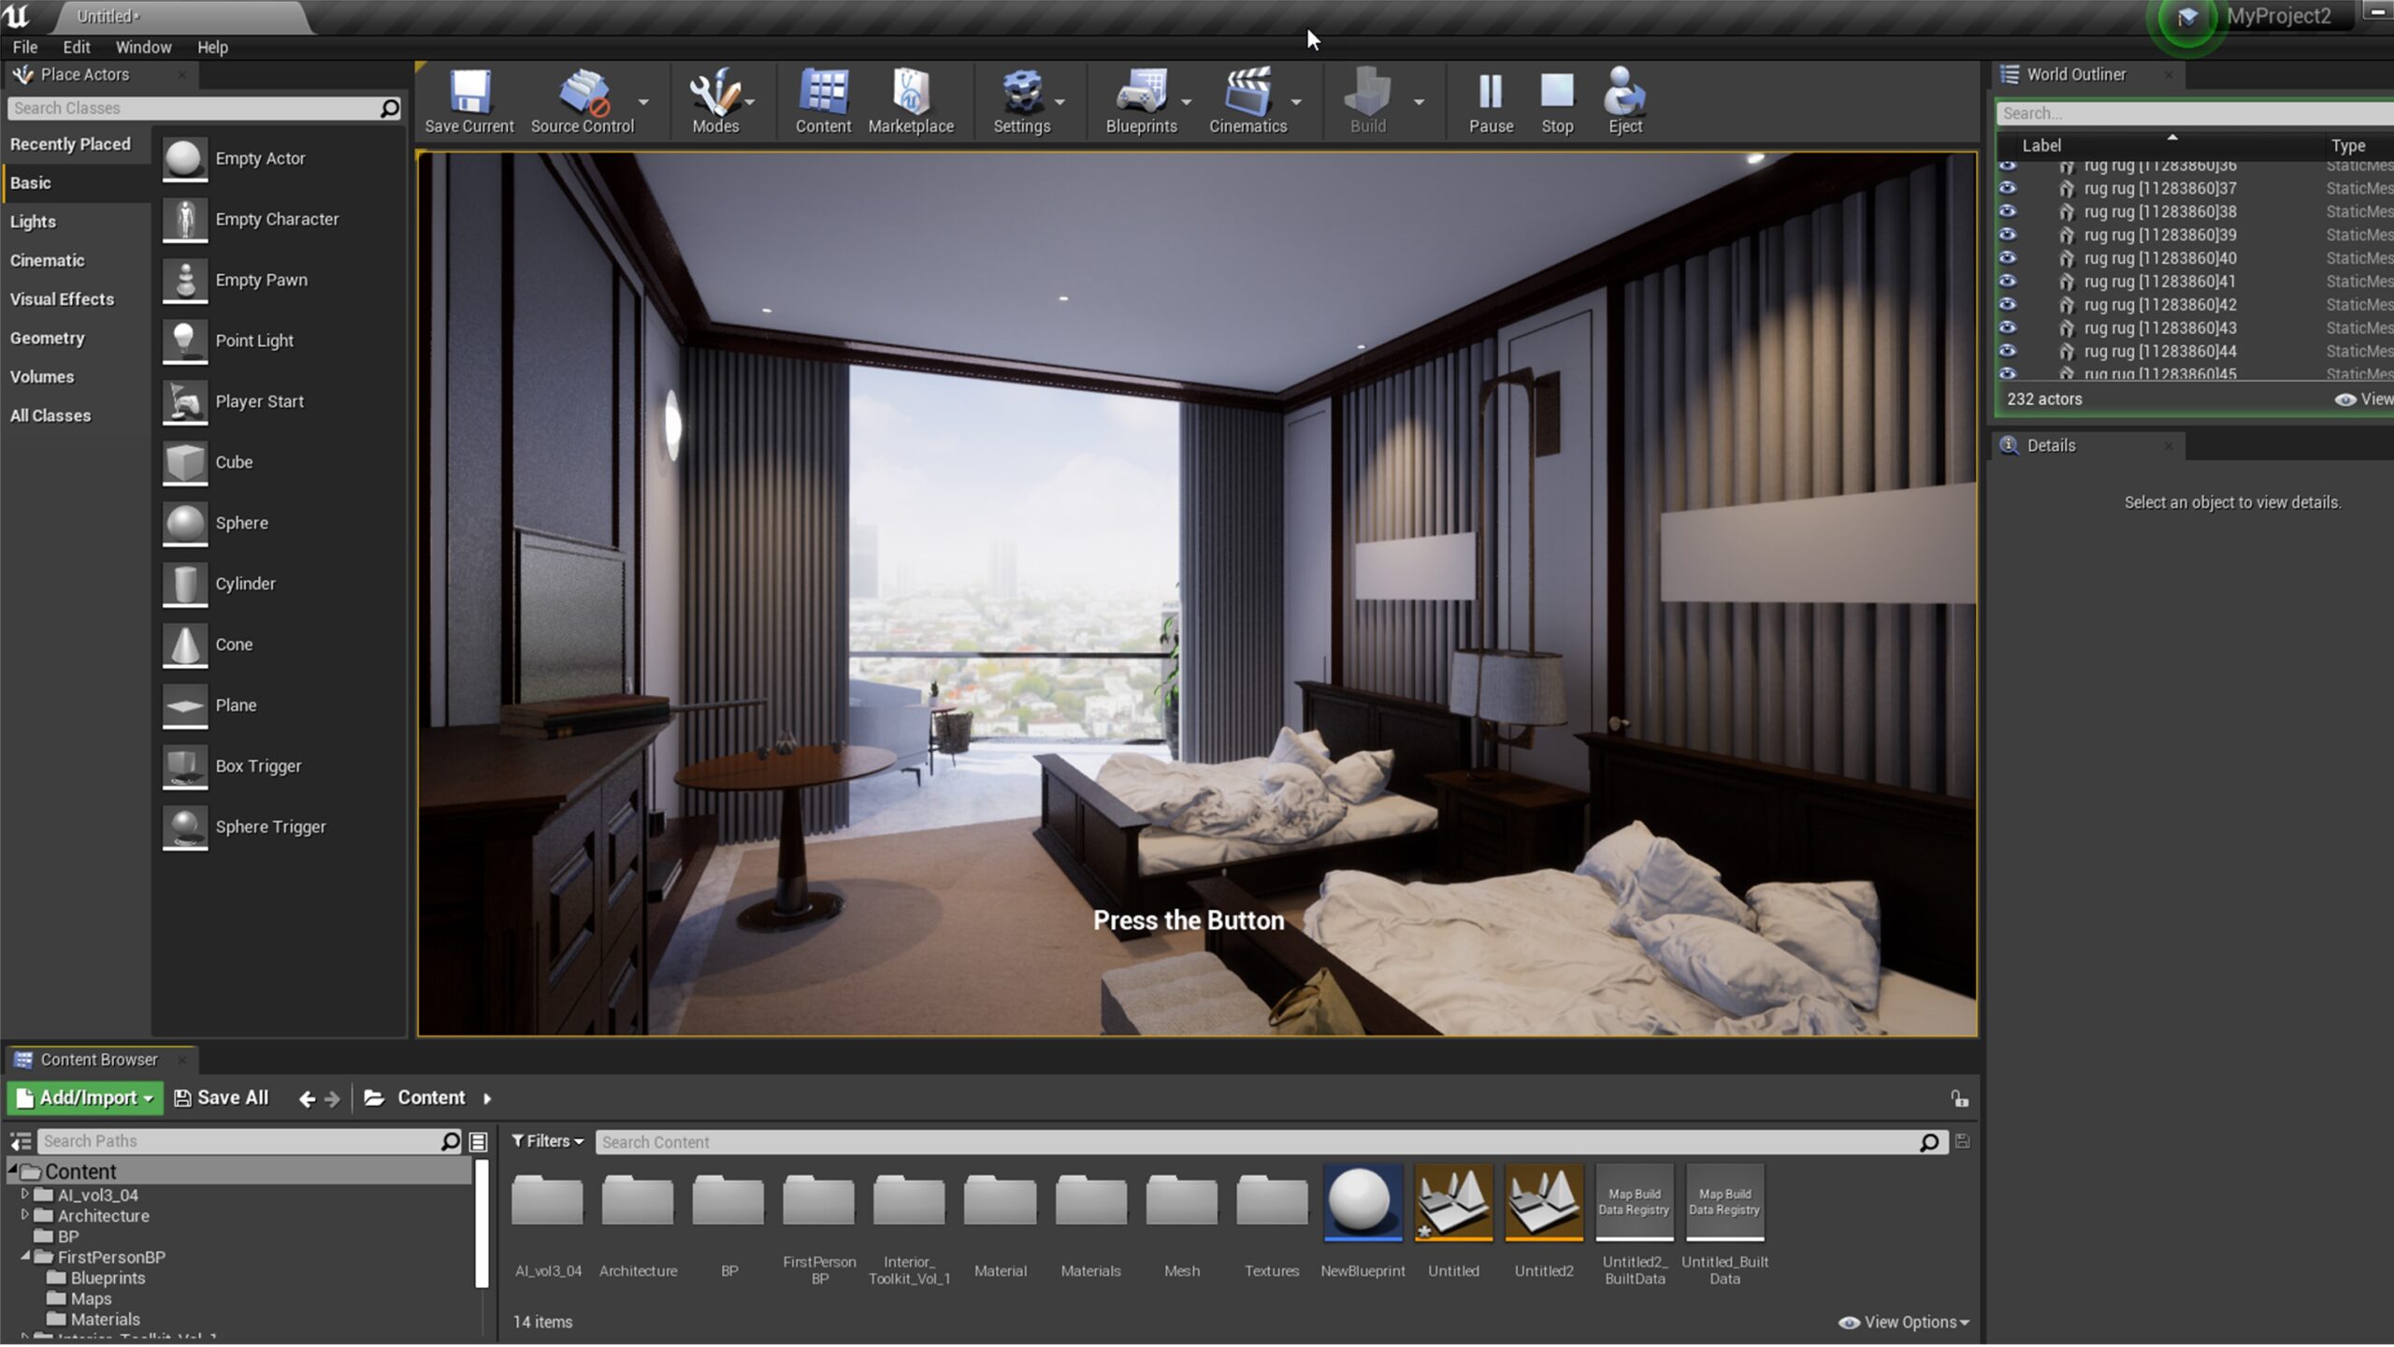
Task: Switch to the Lights category tab
Action: tap(34, 222)
